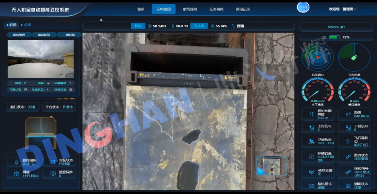Open the 任务调度 task scheduling tab
This screenshot has width=377, height=194.
216,9
